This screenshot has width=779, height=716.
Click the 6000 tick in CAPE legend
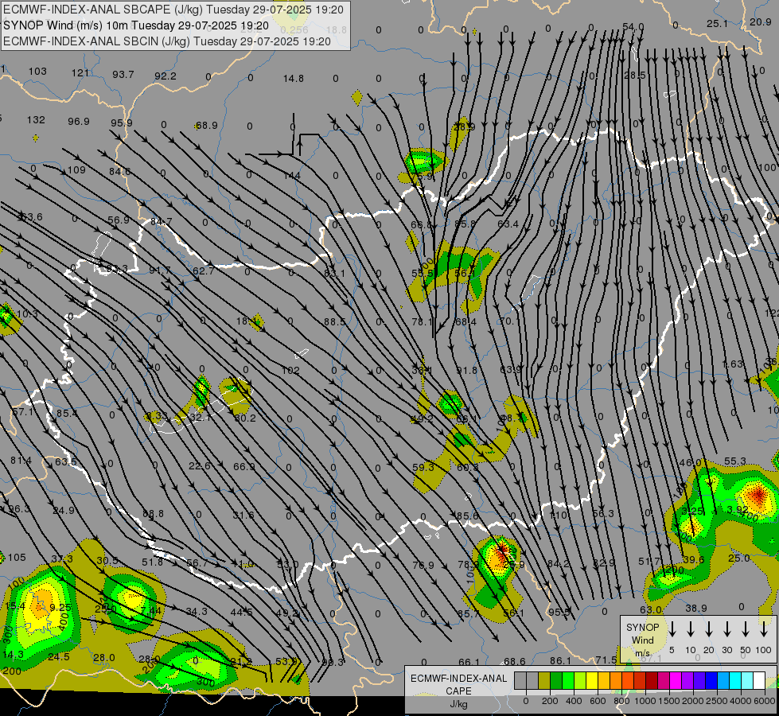(765, 701)
